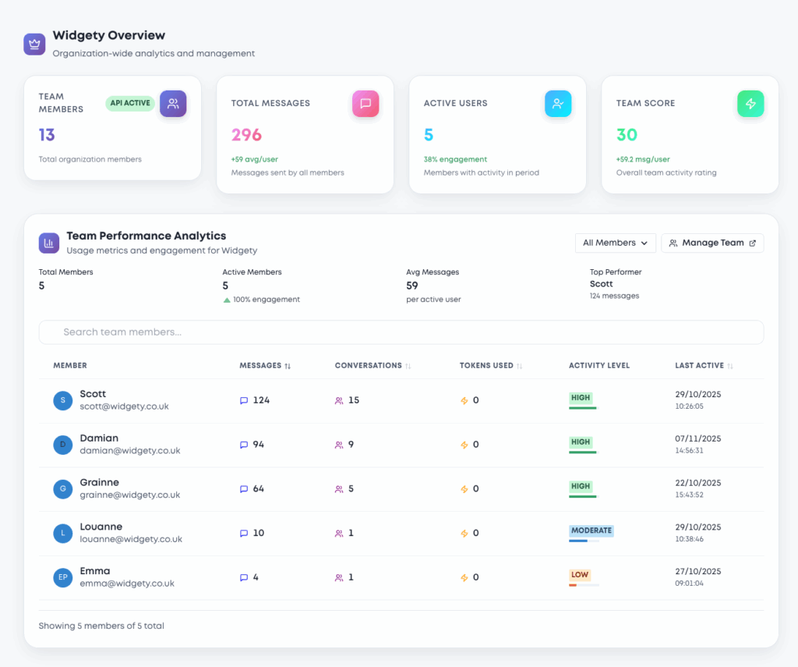
Task: Open the All Members filter dropdown
Action: tap(615, 243)
